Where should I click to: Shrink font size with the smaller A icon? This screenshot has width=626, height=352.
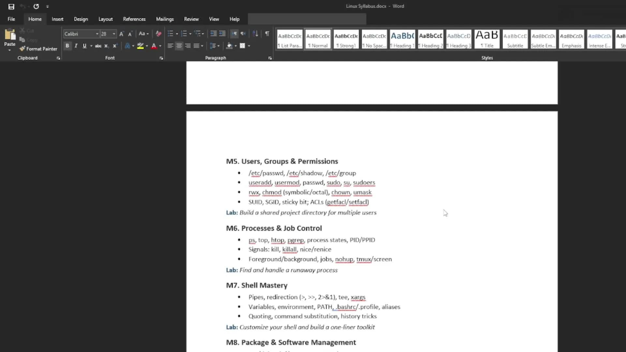[x=130, y=34]
